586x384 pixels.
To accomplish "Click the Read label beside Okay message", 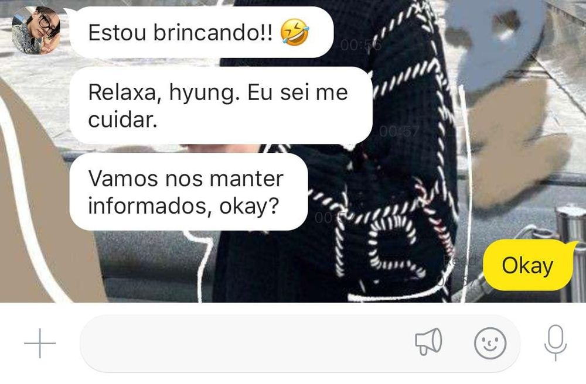I will pos(462,261).
